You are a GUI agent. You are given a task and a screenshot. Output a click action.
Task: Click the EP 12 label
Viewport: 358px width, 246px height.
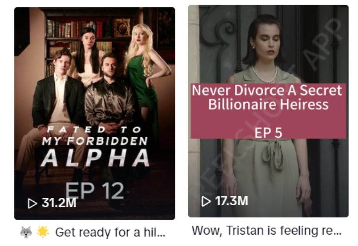point(95,191)
